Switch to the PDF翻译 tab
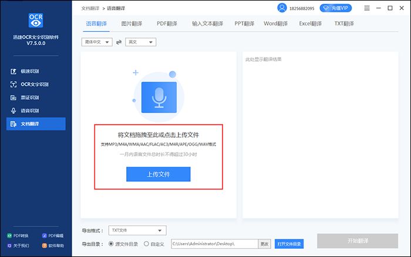Image resolution: width=411 pixels, height=257 pixels. coord(168,24)
